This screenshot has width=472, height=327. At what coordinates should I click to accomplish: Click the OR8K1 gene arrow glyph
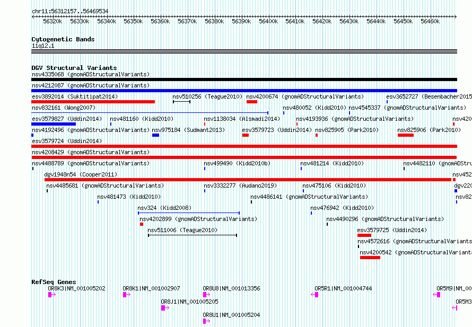click(x=126, y=295)
